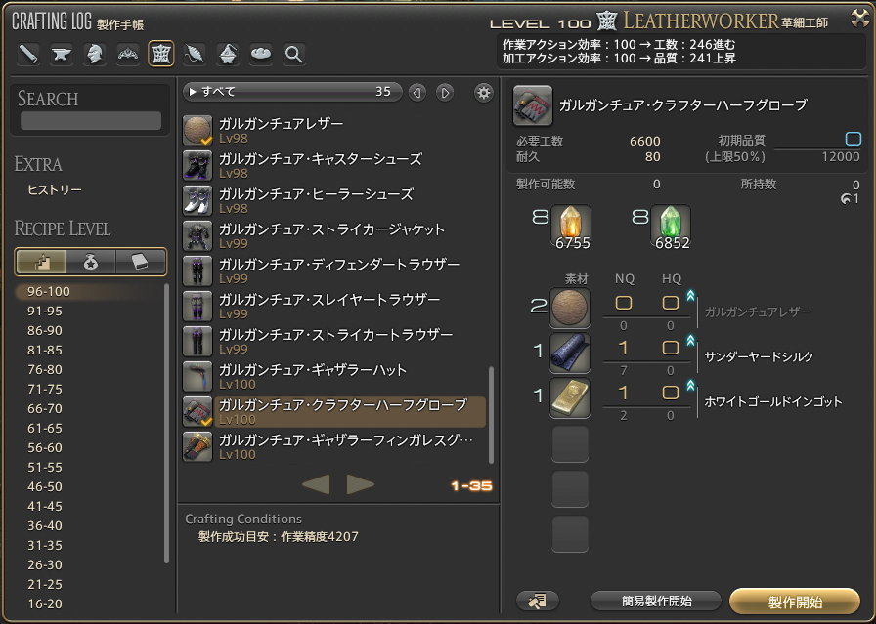Go to next recipe category arrow
The height and width of the screenshot is (624, 876).
445,93
